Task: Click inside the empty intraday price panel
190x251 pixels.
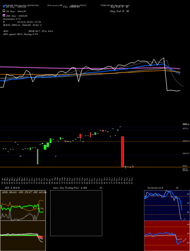Action: (x=76, y=213)
